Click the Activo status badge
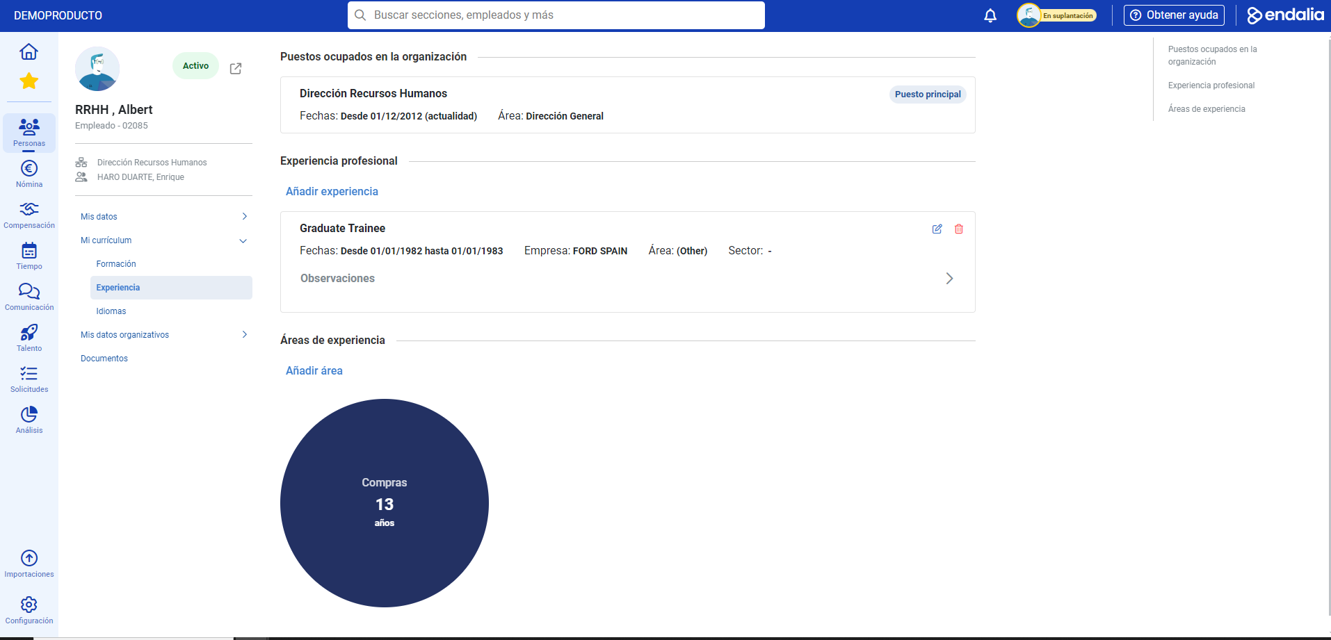Viewport: 1331px width, 640px height. pos(195,66)
